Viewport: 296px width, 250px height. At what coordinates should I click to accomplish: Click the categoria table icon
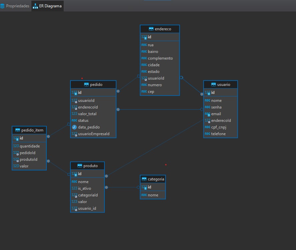[x=144, y=179]
